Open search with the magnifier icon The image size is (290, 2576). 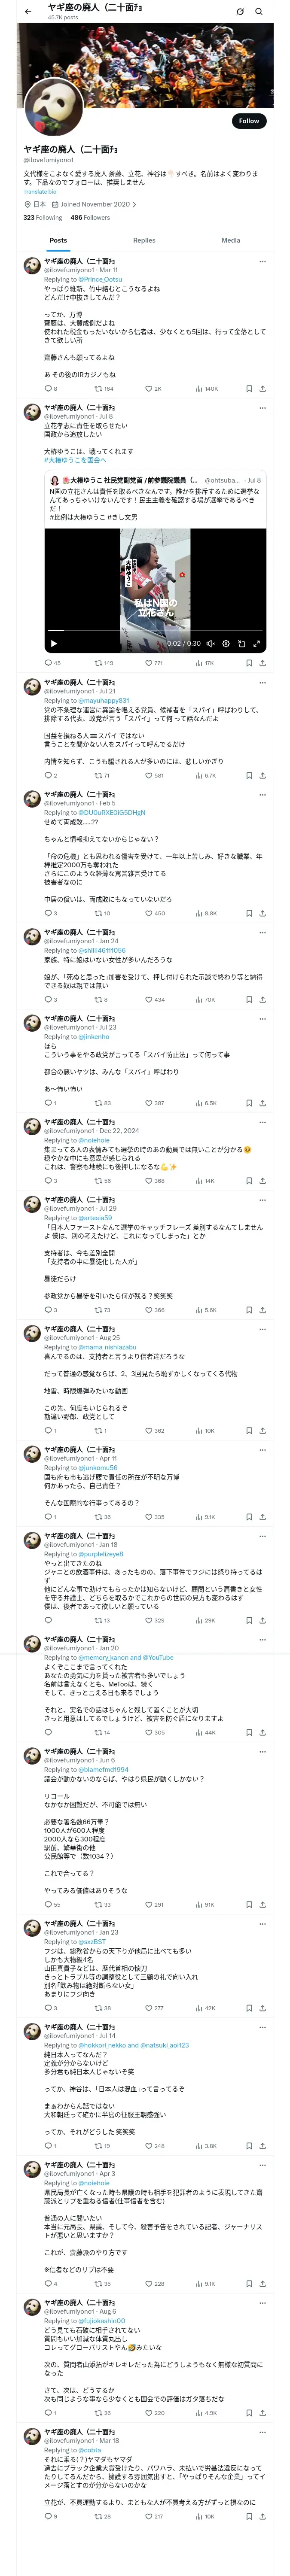pos(258,12)
